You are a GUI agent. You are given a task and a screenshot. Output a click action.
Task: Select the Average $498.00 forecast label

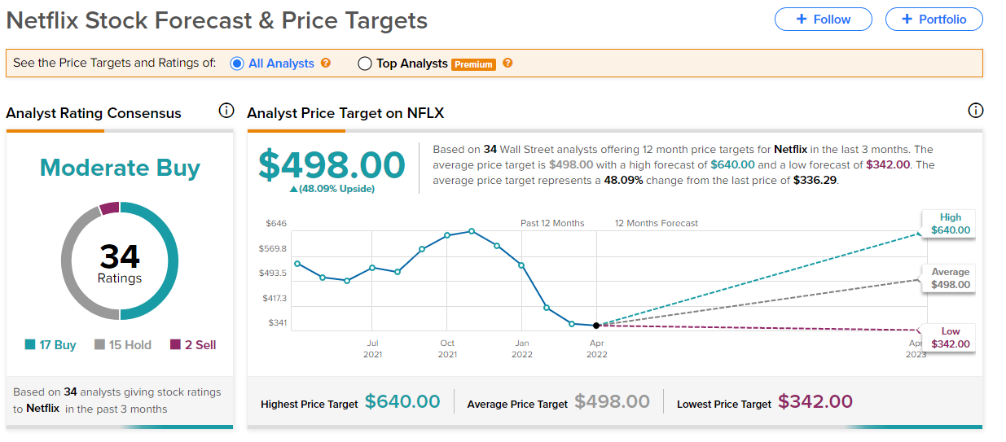[x=951, y=278]
